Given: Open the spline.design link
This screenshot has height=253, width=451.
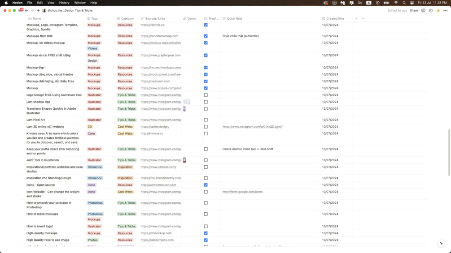Looking at the screenshot, I should click(x=155, y=127).
